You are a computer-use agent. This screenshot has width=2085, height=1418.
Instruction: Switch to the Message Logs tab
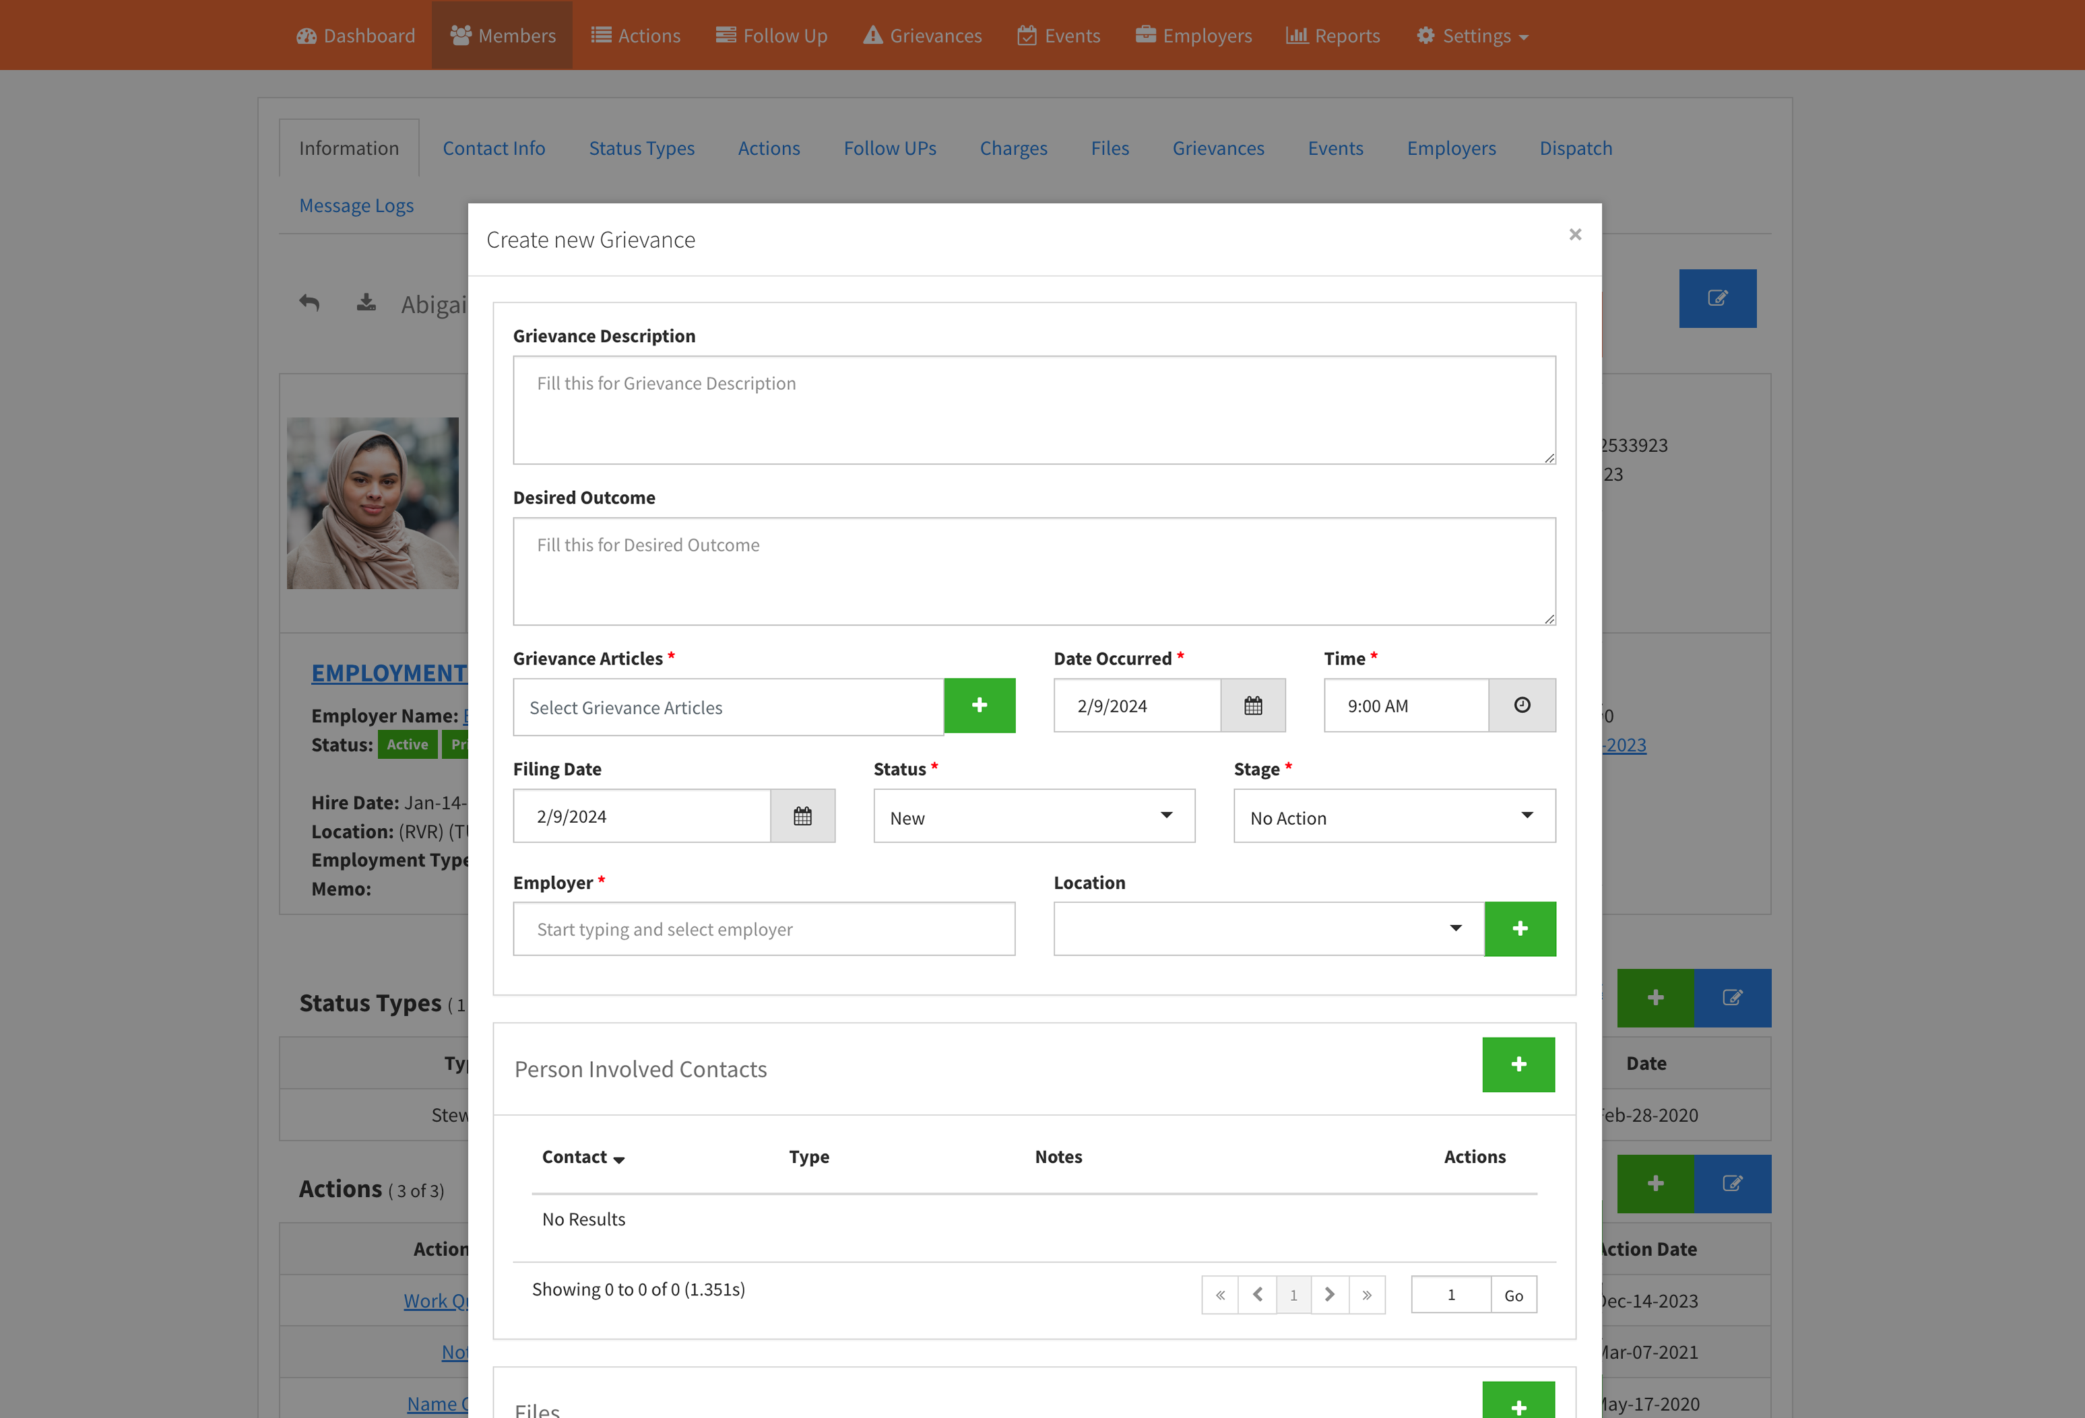point(356,205)
